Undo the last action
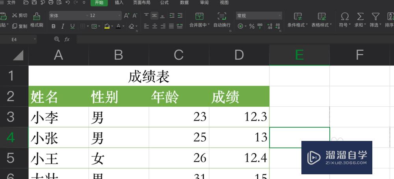Viewport: 394px width, 179px height. coord(67,3)
